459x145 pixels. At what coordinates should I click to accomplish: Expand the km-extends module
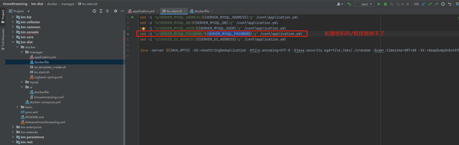click(13, 132)
